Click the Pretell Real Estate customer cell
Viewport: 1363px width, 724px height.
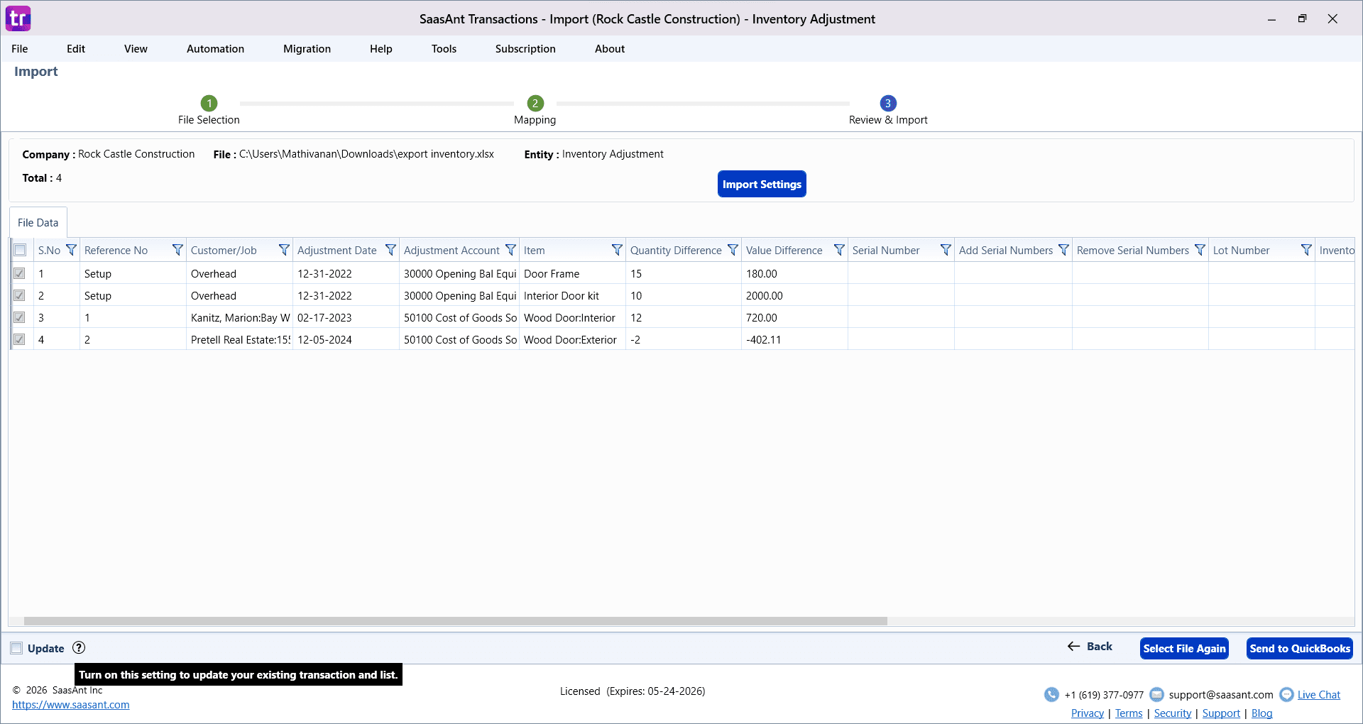pos(239,339)
